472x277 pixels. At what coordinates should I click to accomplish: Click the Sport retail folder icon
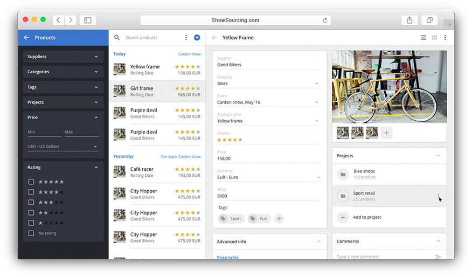[343, 196]
